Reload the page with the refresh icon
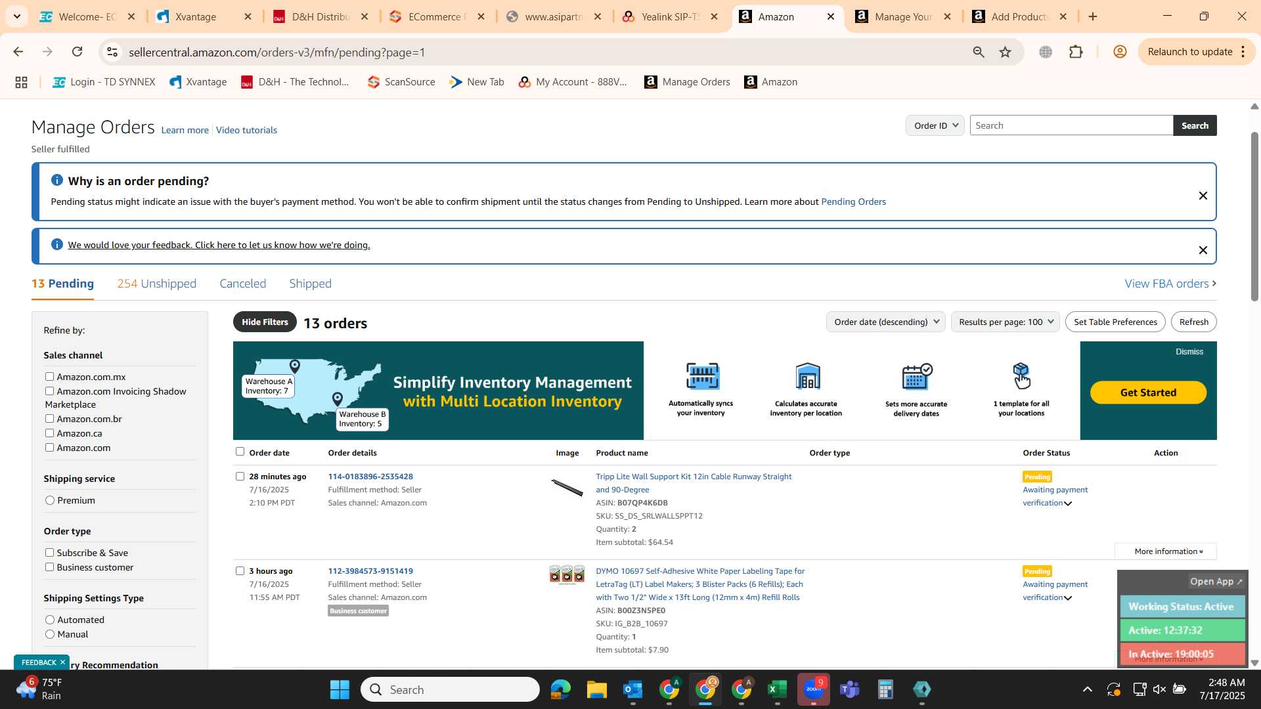 [77, 52]
